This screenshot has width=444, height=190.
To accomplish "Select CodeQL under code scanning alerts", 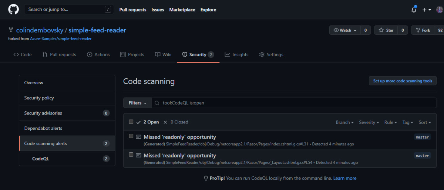I will pos(67,159).
